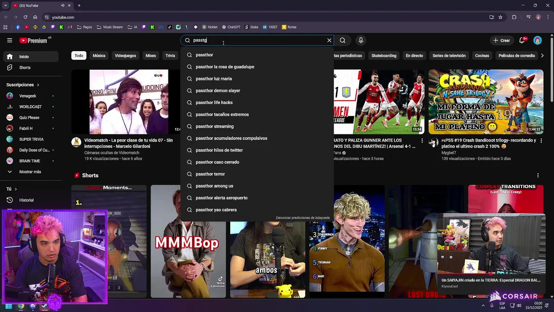Viewport: 554px width, 312px height.
Task: Select the Música filter chip
Action: 99,55
